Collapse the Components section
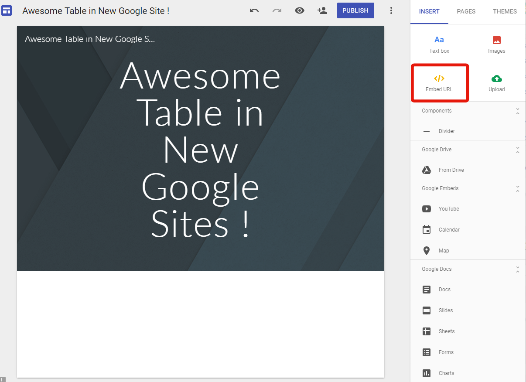 [x=518, y=111]
